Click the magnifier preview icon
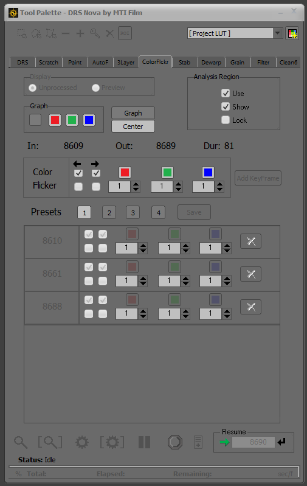Screen dimensions: 307x486 (21, 442)
